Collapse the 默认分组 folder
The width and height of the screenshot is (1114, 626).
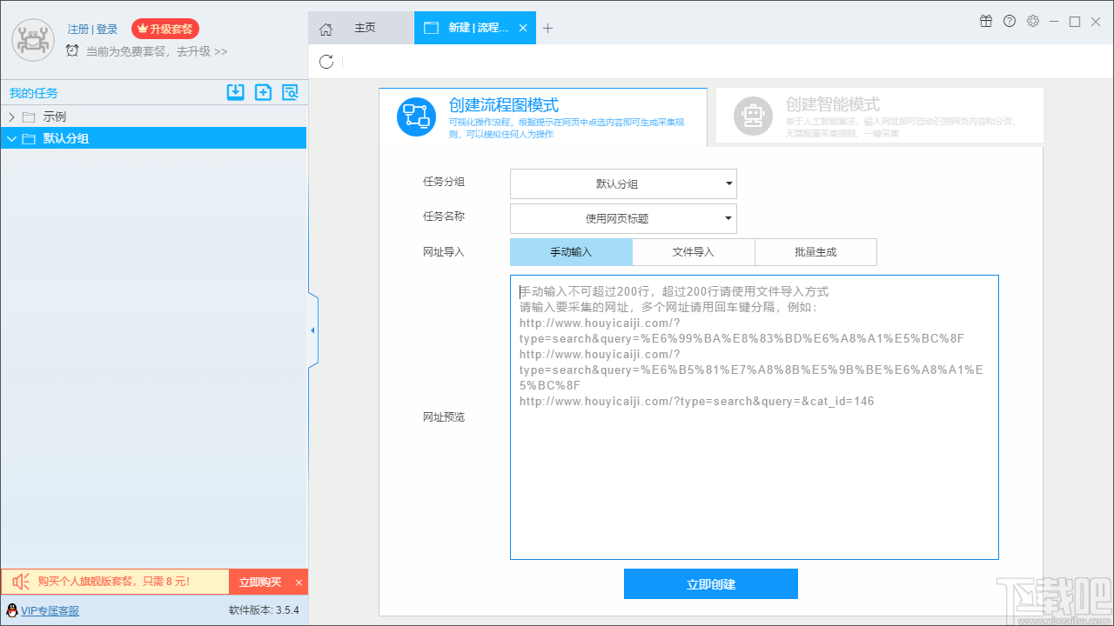pos(11,138)
